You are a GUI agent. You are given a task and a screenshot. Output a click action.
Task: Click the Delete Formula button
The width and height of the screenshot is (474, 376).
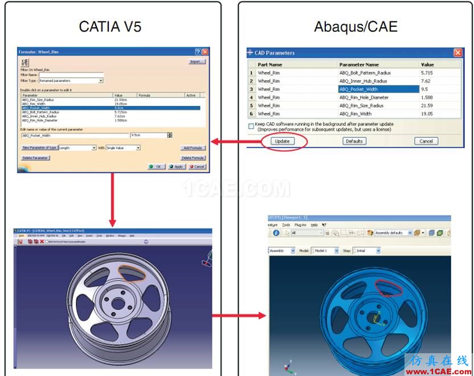point(193,158)
